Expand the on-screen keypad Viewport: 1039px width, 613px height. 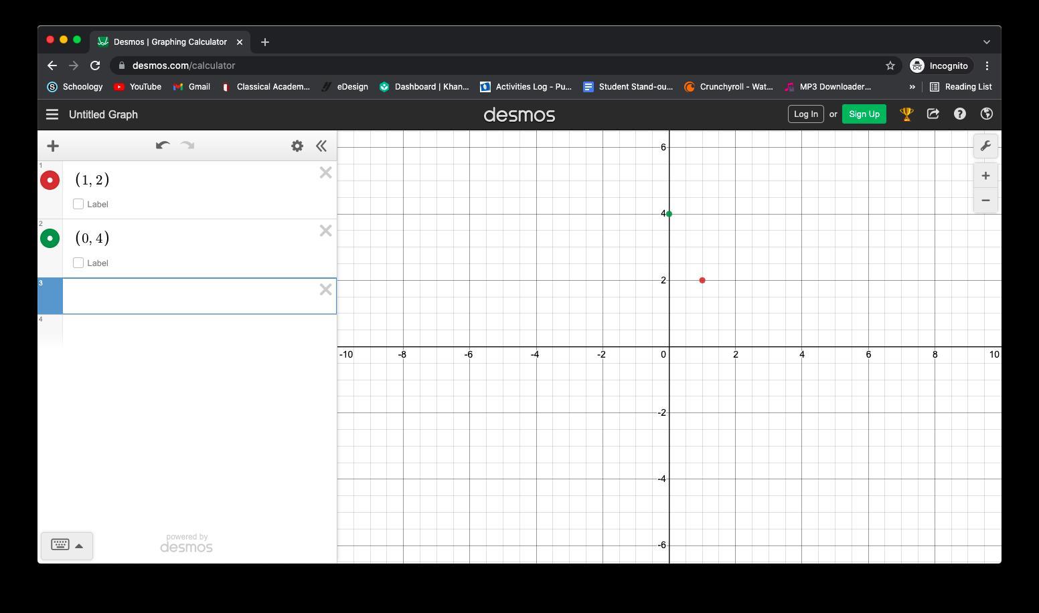tap(67, 545)
